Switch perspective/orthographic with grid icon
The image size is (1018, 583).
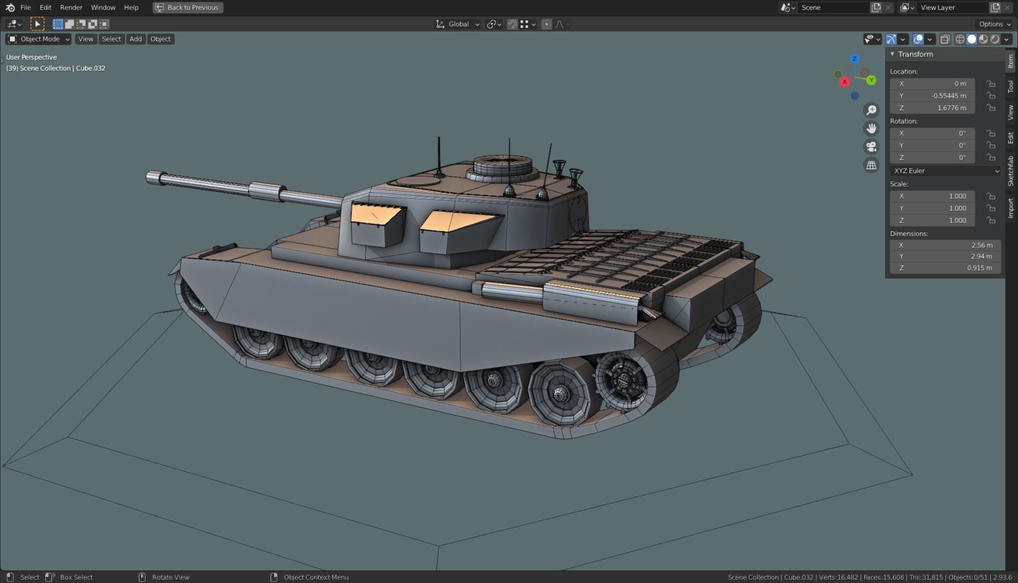tap(871, 165)
